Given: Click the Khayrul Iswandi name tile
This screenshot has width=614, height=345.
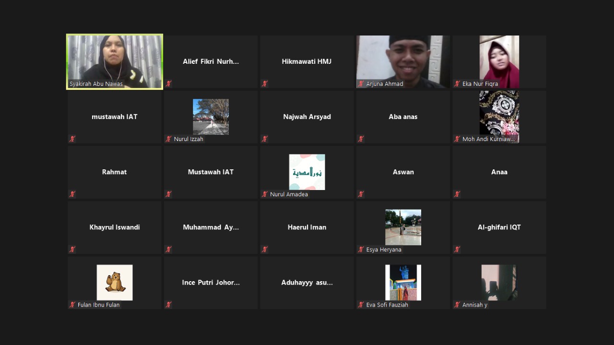Looking at the screenshot, I should pos(115,227).
